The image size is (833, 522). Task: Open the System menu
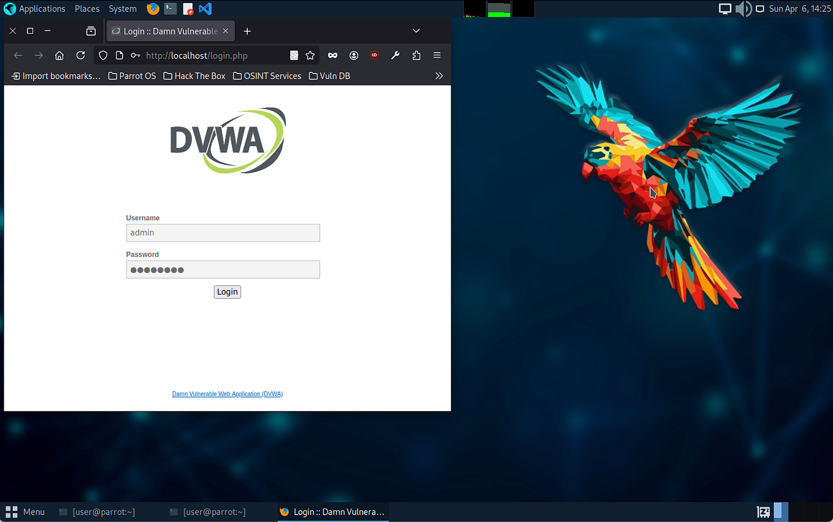click(123, 9)
